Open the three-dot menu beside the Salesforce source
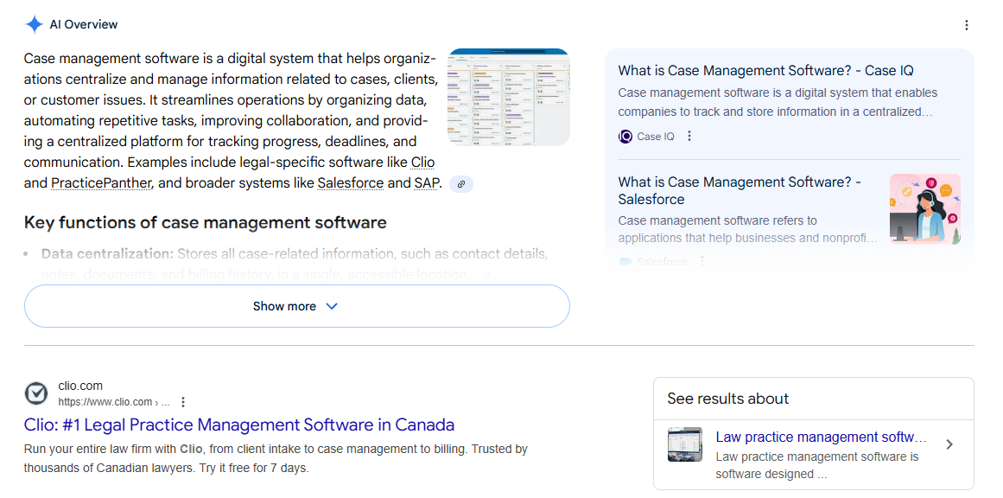1003x498 pixels. [x=702, y=260]
